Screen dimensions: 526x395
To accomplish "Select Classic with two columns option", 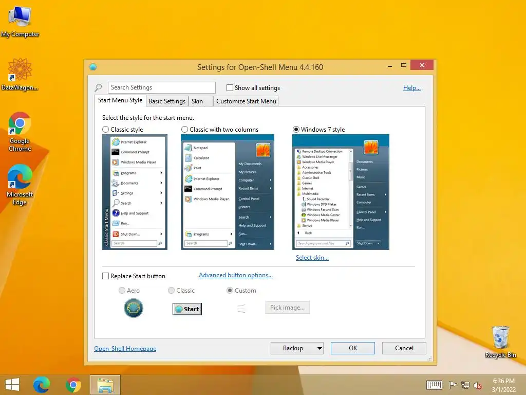I will pyautogui.click(x=184, y=129).
